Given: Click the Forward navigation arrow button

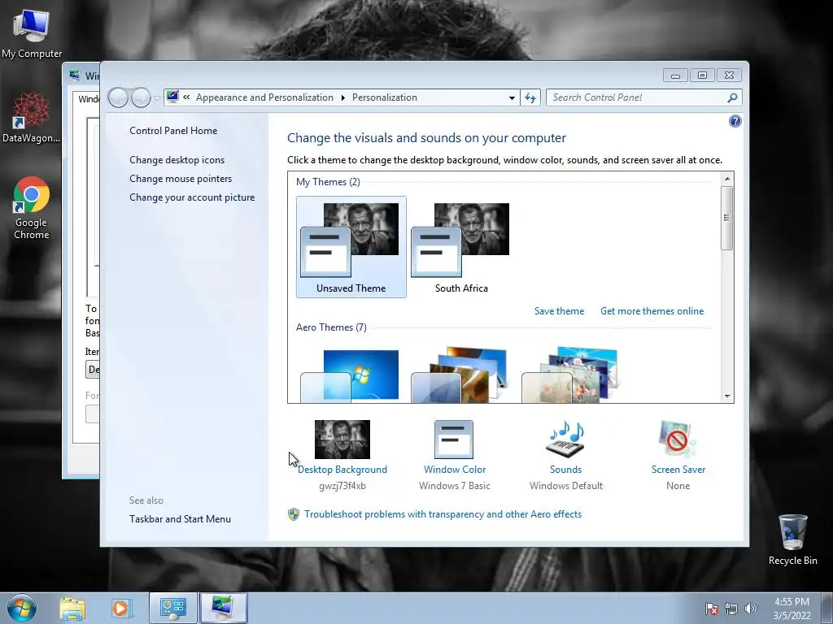Looking at the screenshot, I should tap(141, 97).
